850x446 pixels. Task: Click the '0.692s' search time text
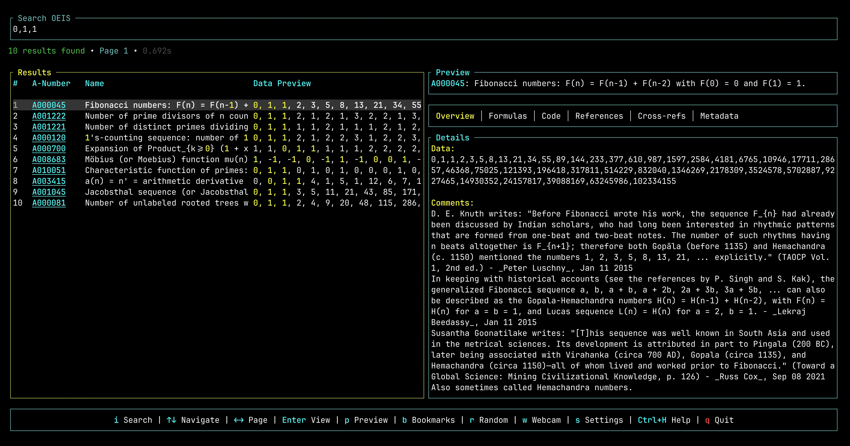tap(157, 51)
